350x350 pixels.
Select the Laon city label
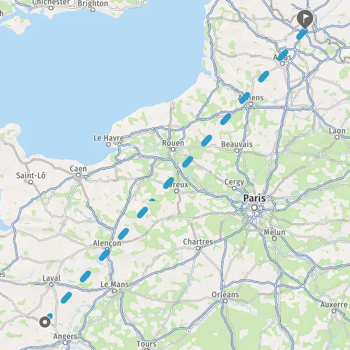click(337, 131)
